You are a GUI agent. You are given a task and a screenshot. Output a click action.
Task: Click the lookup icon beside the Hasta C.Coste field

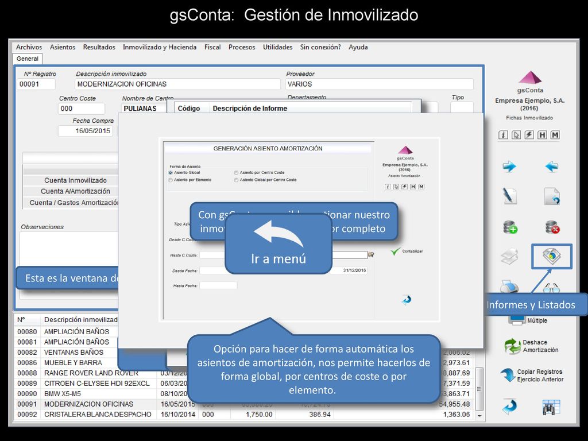[372, 254]
